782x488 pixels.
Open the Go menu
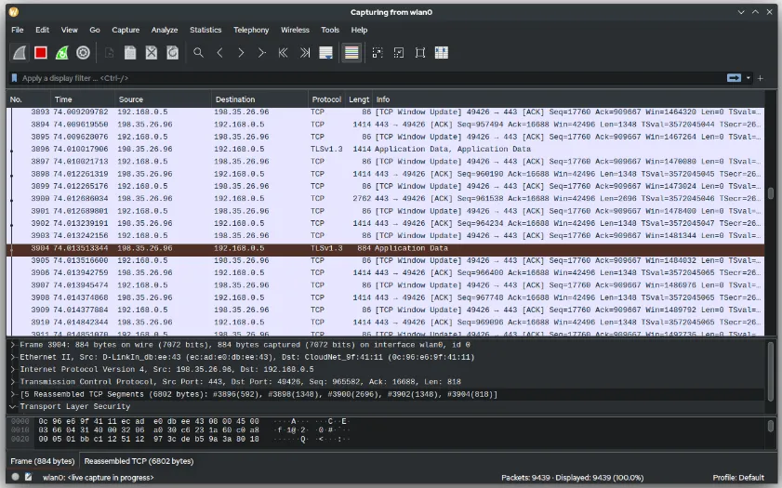pos(95,30)
